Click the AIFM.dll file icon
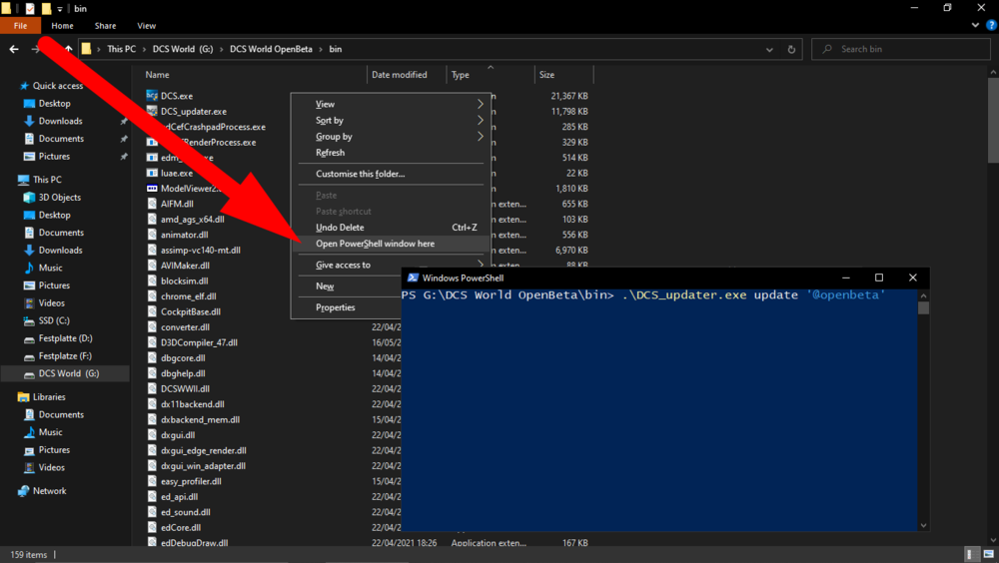This screenshot has width=999, height=563. tap(152, 204)
